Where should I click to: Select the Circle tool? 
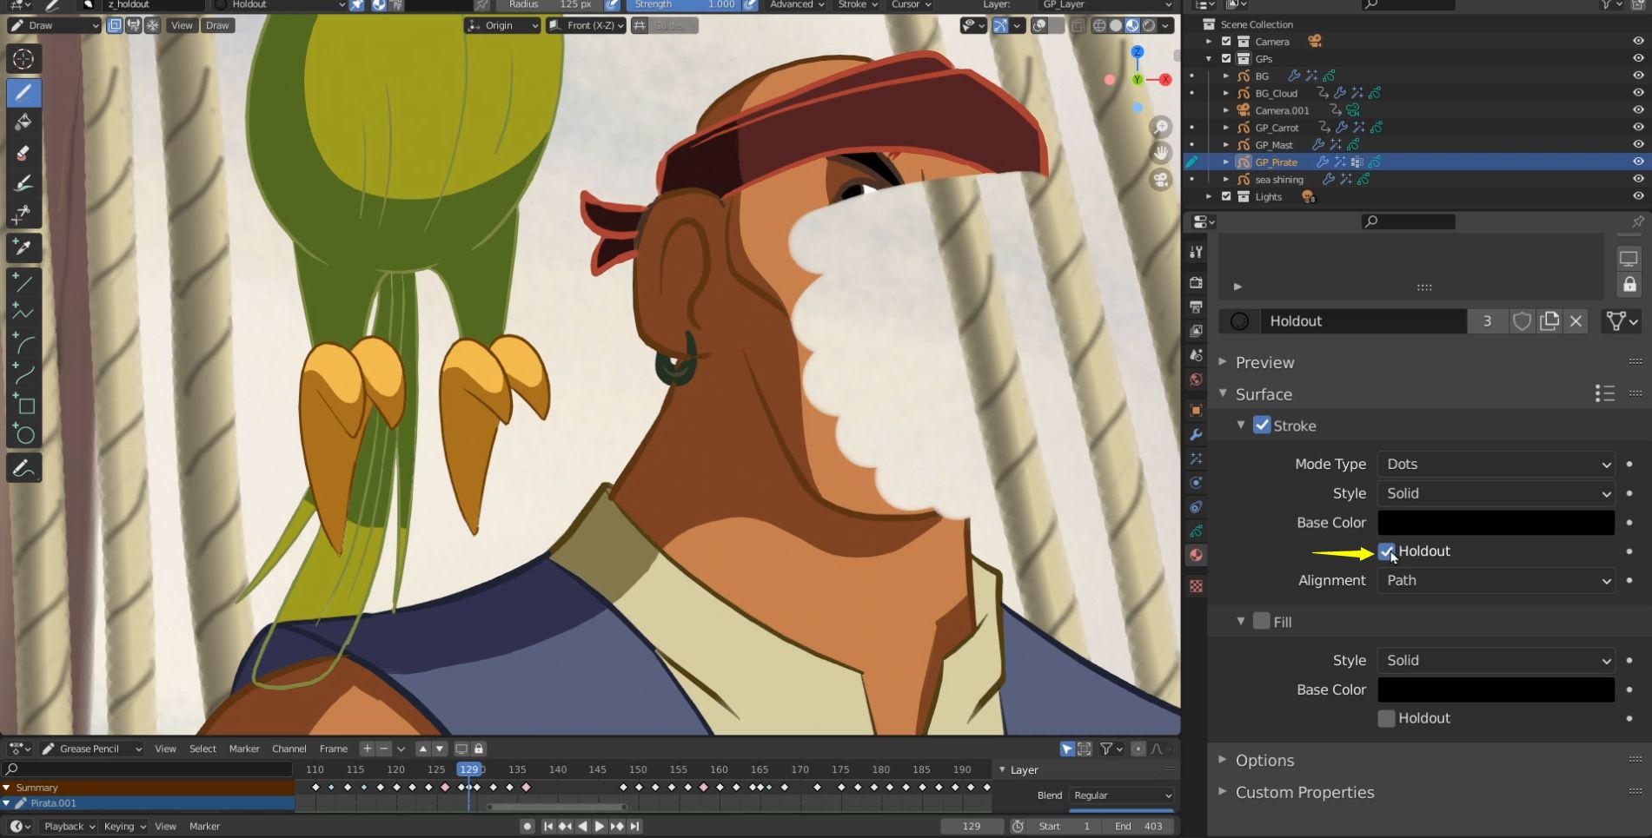[x=23, y=434]
